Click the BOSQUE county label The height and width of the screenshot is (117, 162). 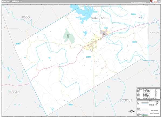point(126,100)
